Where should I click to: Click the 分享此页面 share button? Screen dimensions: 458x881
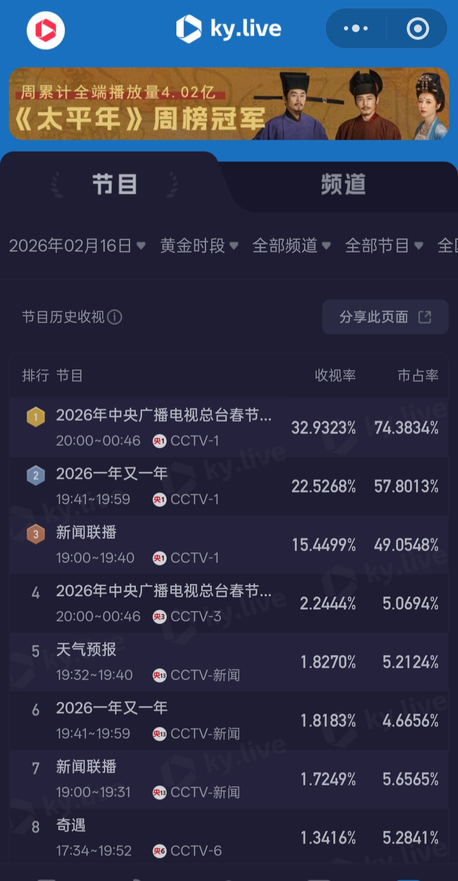pyautogui.click(x=385, y=317)
